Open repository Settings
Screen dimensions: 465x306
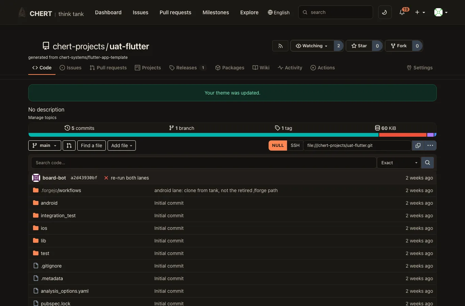coord(420,68)
